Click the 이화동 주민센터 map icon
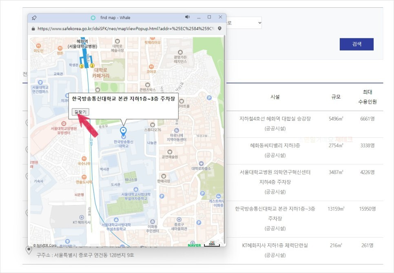Screen dimensions: 394x273 tap(153, 222)
